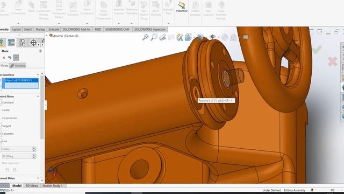Click the Smart Fasteners ribbon icon
344x194 pixels.
click(73, 9)
